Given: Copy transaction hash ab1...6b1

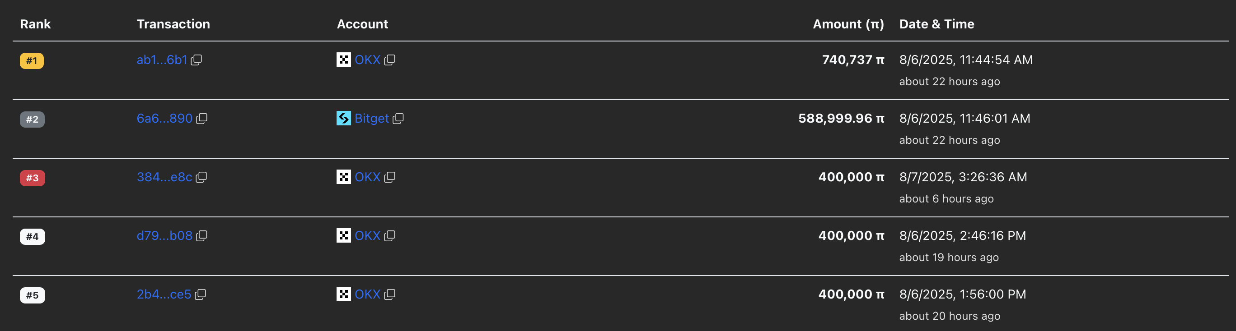Looking at the screenshot, I should point(196,60).
